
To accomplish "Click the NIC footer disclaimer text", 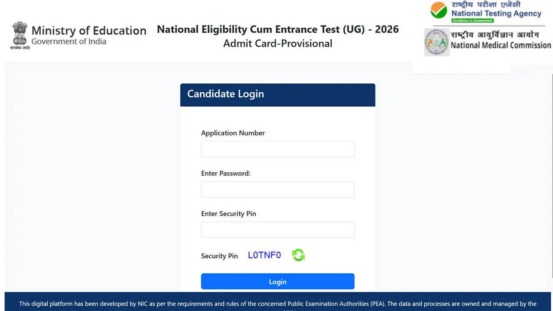I will (276, 304).
